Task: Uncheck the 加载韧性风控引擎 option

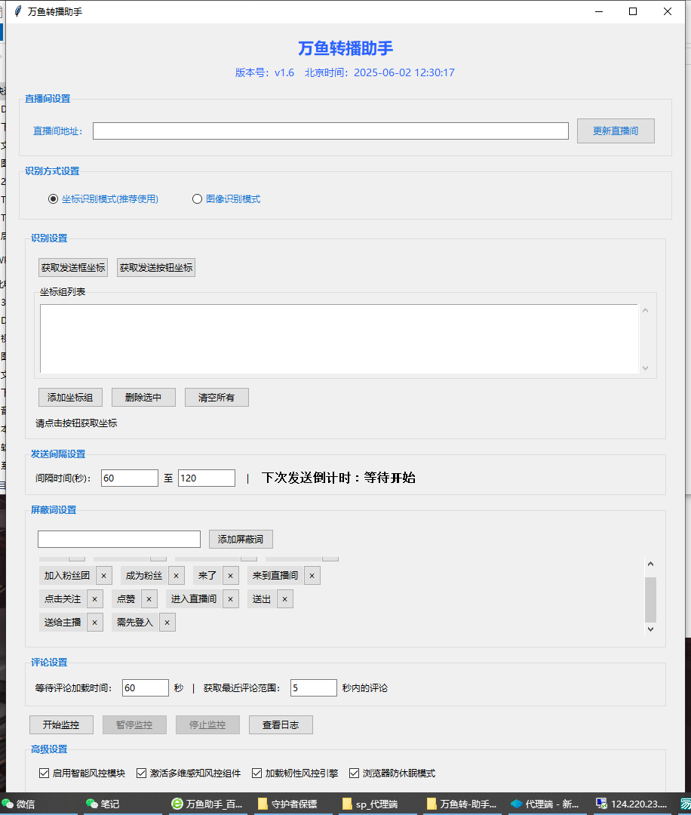Action: click(256, 773)
